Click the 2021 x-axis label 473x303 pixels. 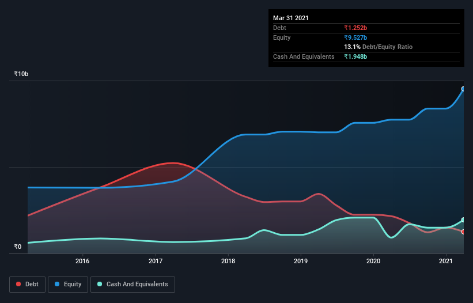(x=446, y=261)
